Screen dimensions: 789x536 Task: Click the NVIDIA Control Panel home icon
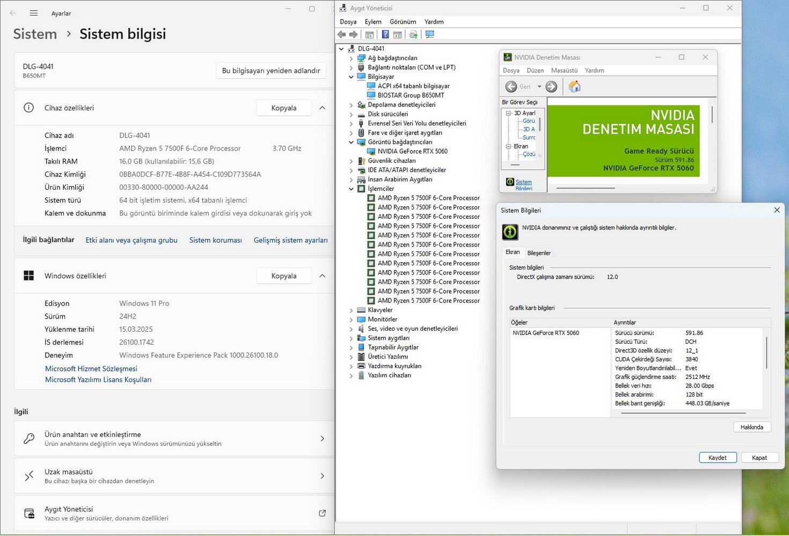coord(574,87)
